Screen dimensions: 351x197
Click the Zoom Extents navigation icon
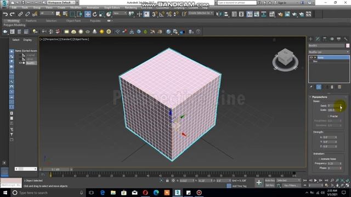point(342,181)
